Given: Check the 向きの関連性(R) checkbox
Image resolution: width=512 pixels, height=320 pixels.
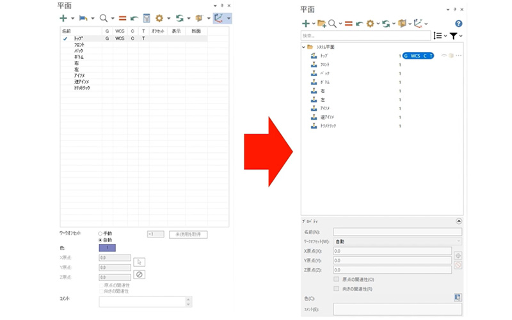Looking at the screenshot, I should tap(337, 289).
